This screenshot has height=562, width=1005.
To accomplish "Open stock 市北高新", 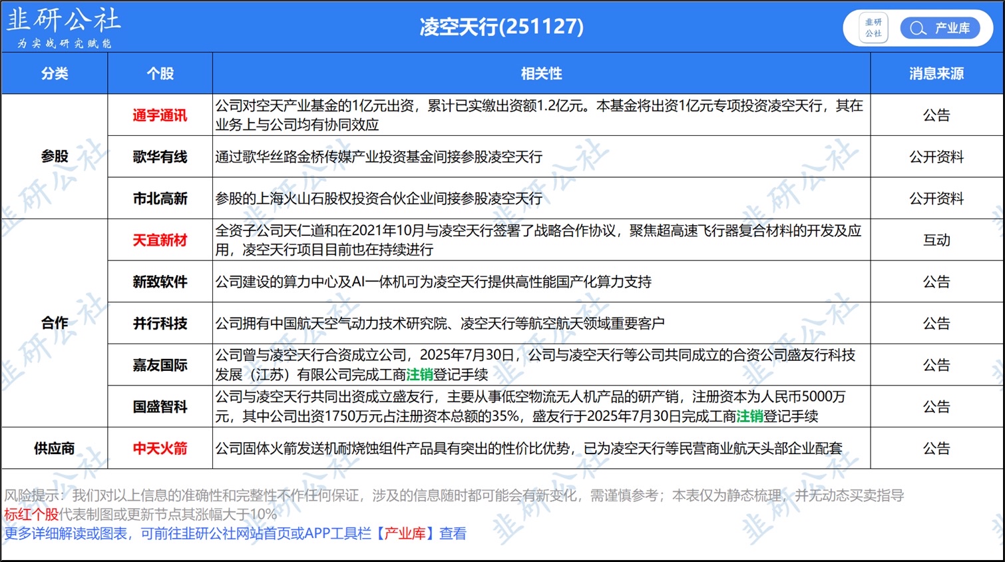I will 160,198.
